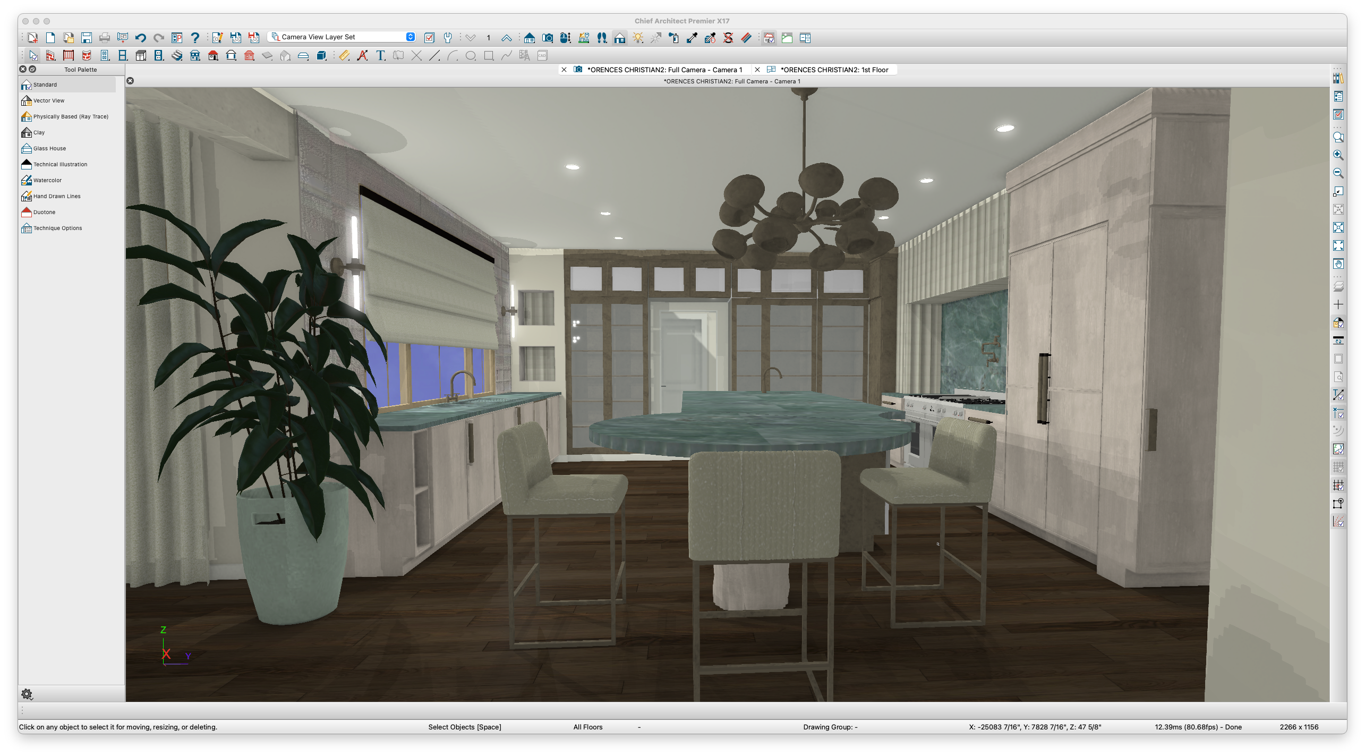Select Physically Based (Ray Trace) technique
The height and width of the screenshot is (756, 1365).
(x=70, y=117)
